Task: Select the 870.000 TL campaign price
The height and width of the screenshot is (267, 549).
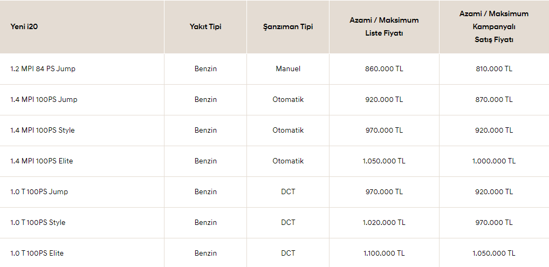Action: [494, 99]
